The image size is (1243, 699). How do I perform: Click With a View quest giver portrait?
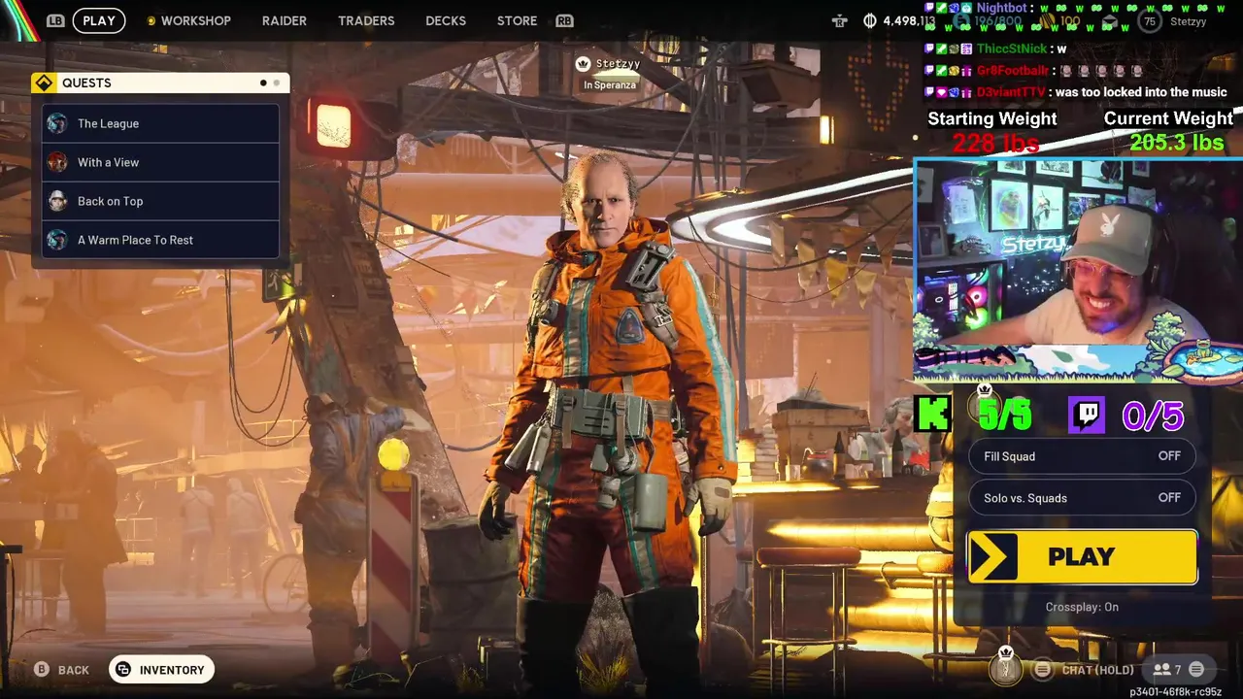tap(57, 162)
